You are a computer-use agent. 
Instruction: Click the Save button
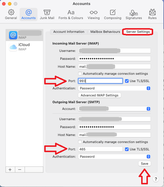click(145, 164)
